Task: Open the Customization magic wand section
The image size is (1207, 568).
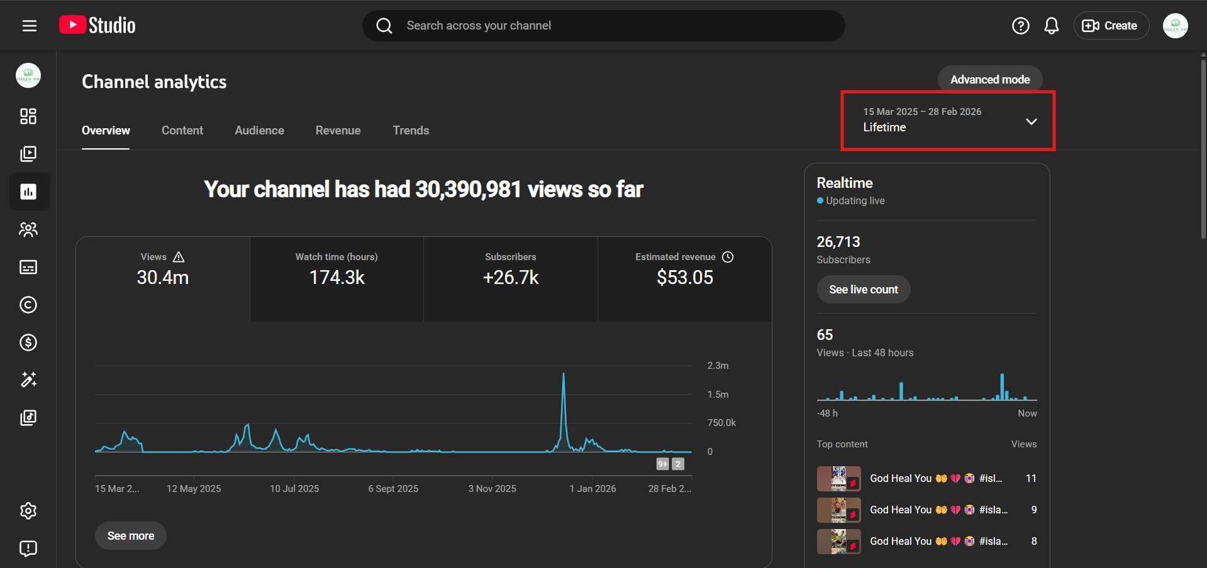Action: click(x=28, y=380)
